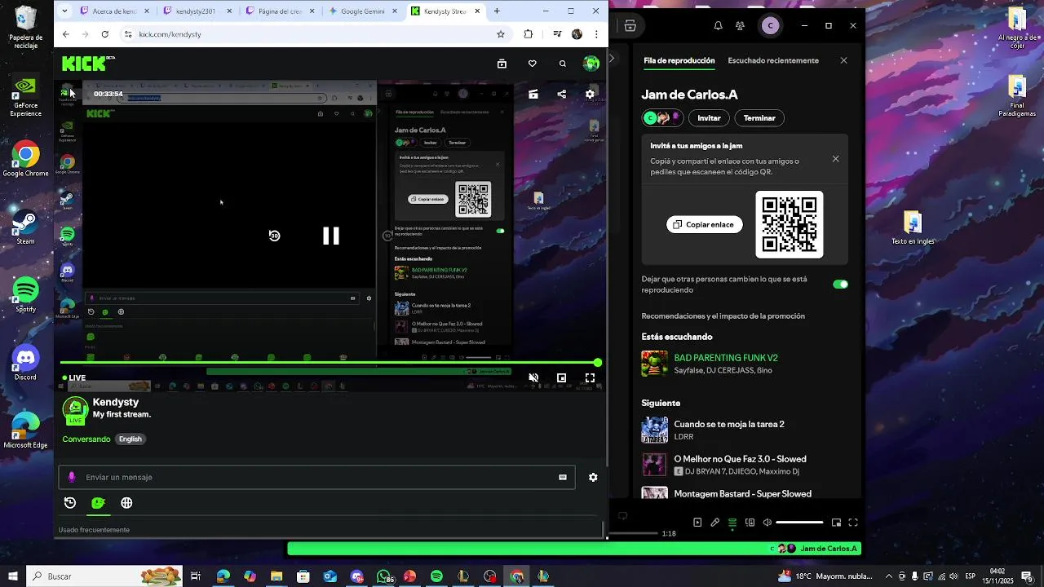1044x587 pixels.
Task: Toggle letting others change playback
Action: (840, 285)
